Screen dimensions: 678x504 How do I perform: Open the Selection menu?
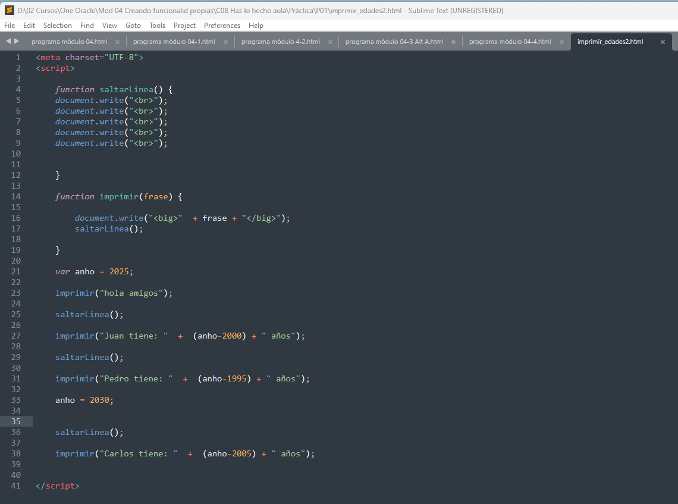(58, 26)
